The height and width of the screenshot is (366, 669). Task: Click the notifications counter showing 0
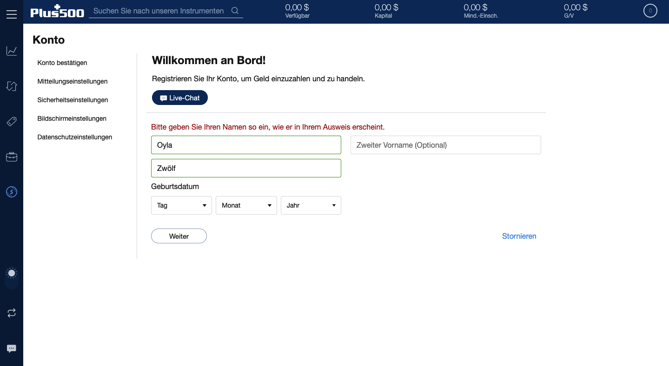point(650,10)
